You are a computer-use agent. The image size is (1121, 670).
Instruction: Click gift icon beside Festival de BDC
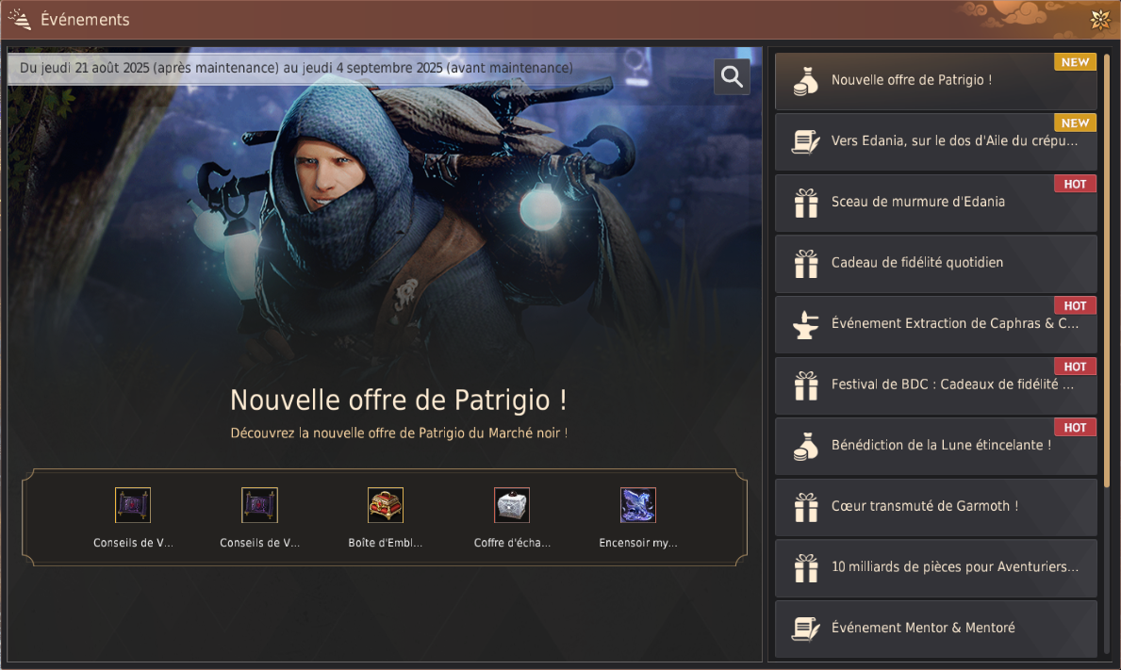[x=806, y=385]
